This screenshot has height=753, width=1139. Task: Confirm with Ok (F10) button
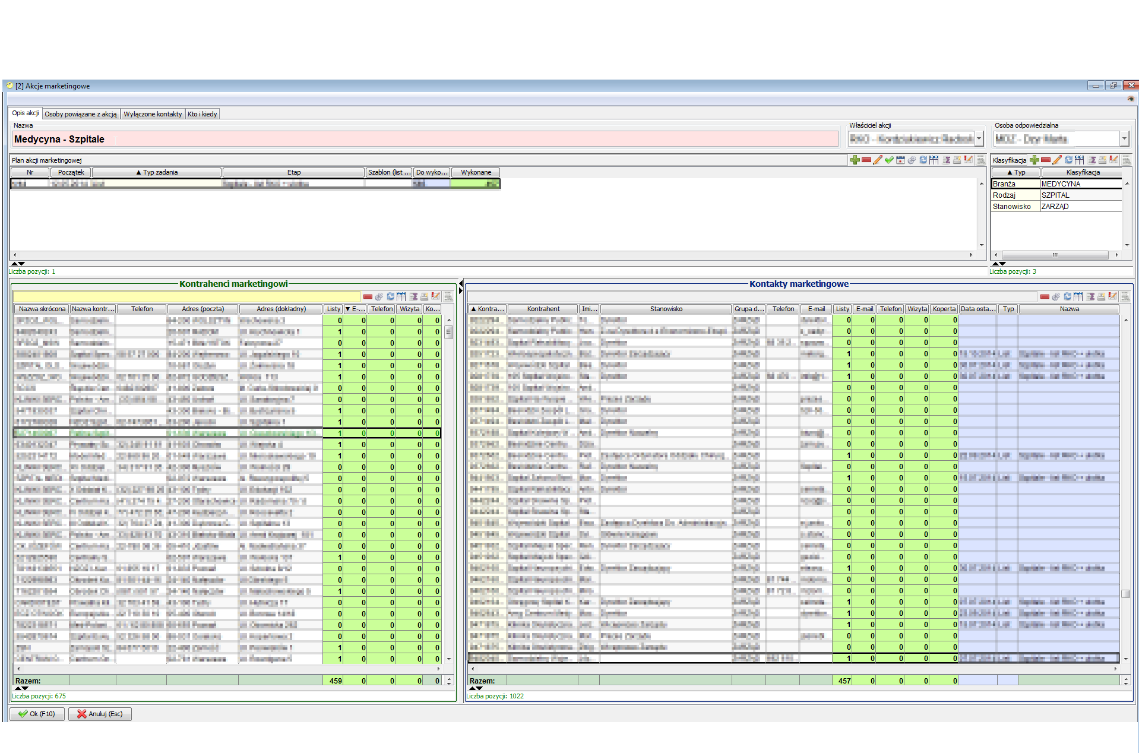(37, 714)
